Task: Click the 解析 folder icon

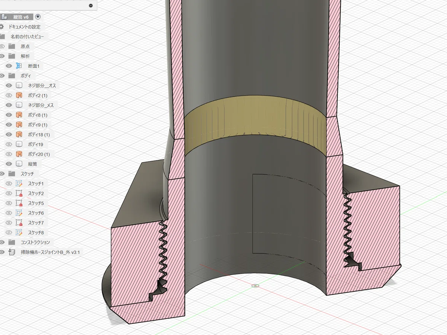Action: pyautogui.click(x=12, y=56)
